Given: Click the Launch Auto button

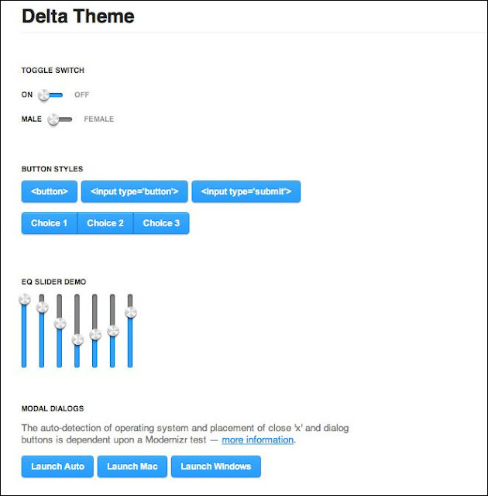Looking at the screenshot, I should [x=58, y=467].
